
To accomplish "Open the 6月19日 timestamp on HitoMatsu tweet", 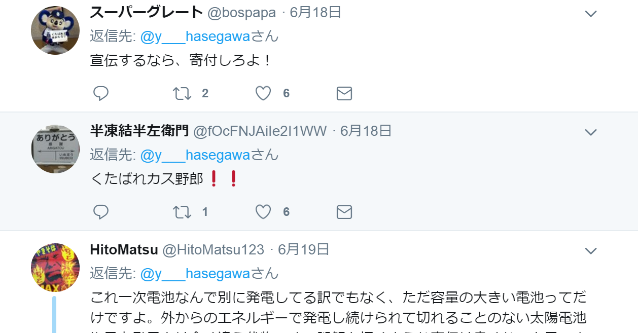I will point(304,249).
